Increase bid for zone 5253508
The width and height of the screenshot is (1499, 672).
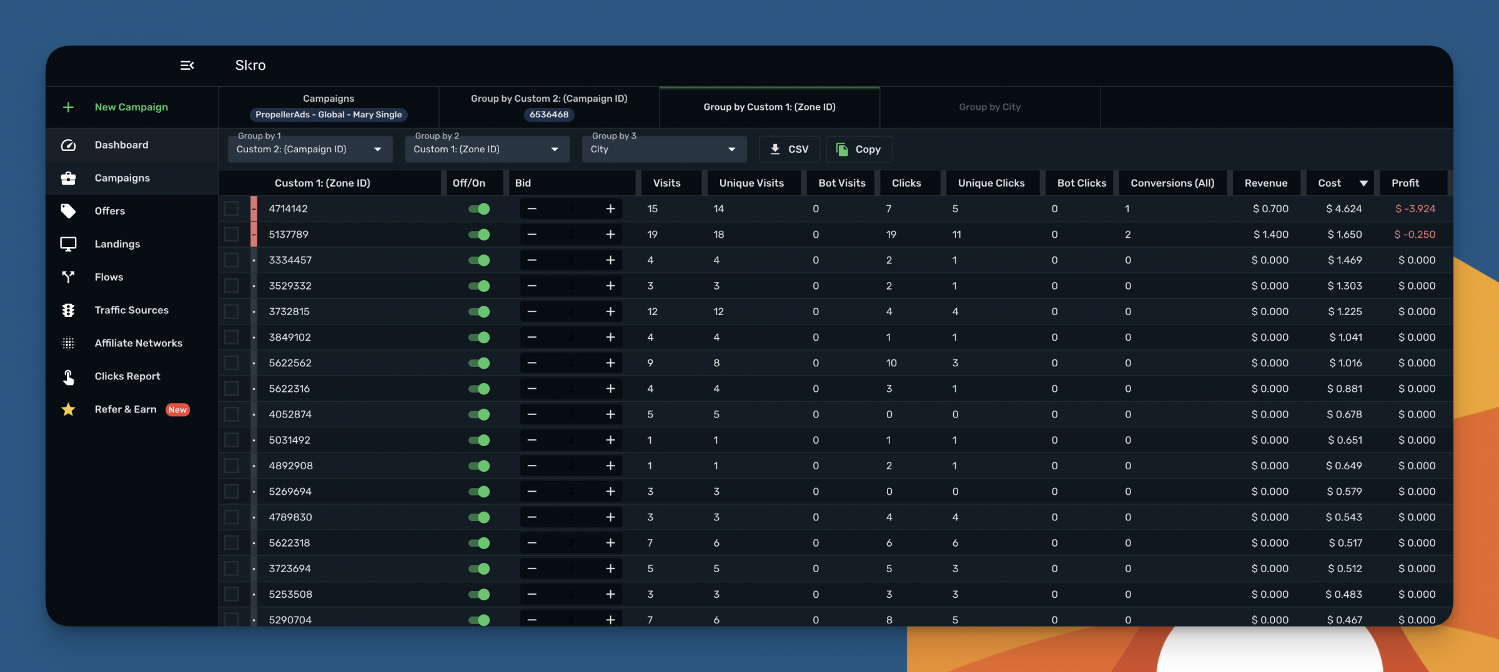(x=610, y=595)
